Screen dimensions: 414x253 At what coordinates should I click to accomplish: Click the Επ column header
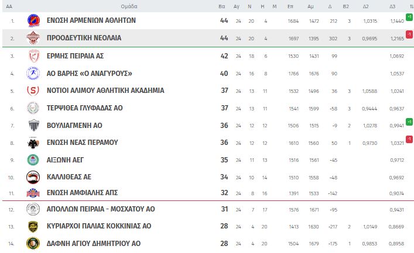[x=290, y=6]
